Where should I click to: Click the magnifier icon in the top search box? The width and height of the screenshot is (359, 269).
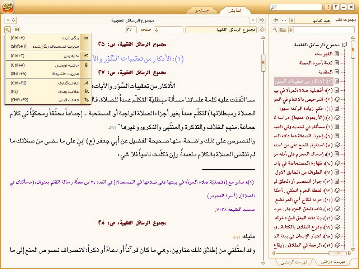pos(273,7)
